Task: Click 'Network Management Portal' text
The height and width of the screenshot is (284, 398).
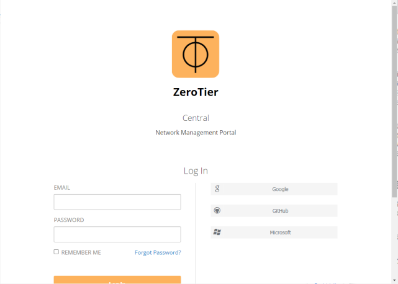Action: pyautogui.click(x=196, y=133)
